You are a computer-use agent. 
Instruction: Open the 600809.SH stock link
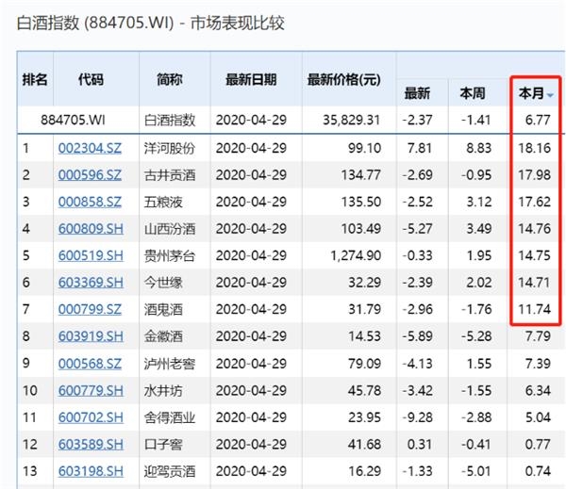(x=91, y=228)
